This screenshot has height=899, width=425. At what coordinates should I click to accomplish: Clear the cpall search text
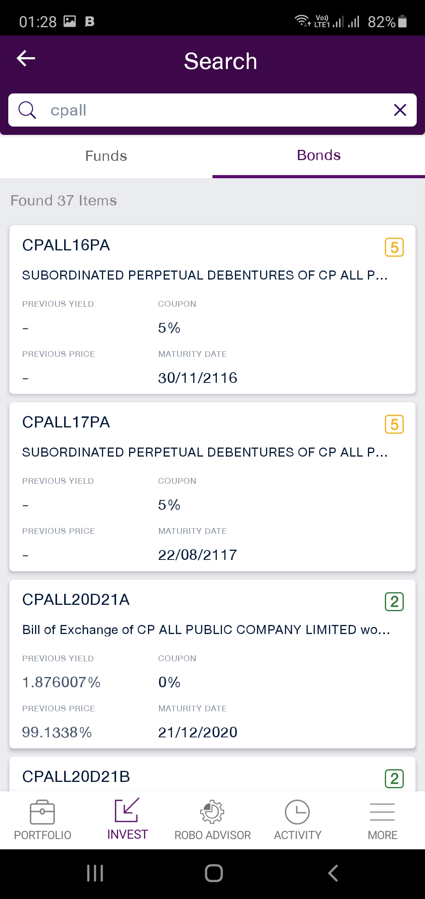[x=400, y=110]
